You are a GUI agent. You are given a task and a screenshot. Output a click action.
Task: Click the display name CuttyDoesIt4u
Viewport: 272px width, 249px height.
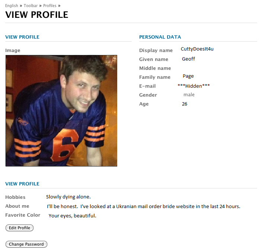click(197, 49)
